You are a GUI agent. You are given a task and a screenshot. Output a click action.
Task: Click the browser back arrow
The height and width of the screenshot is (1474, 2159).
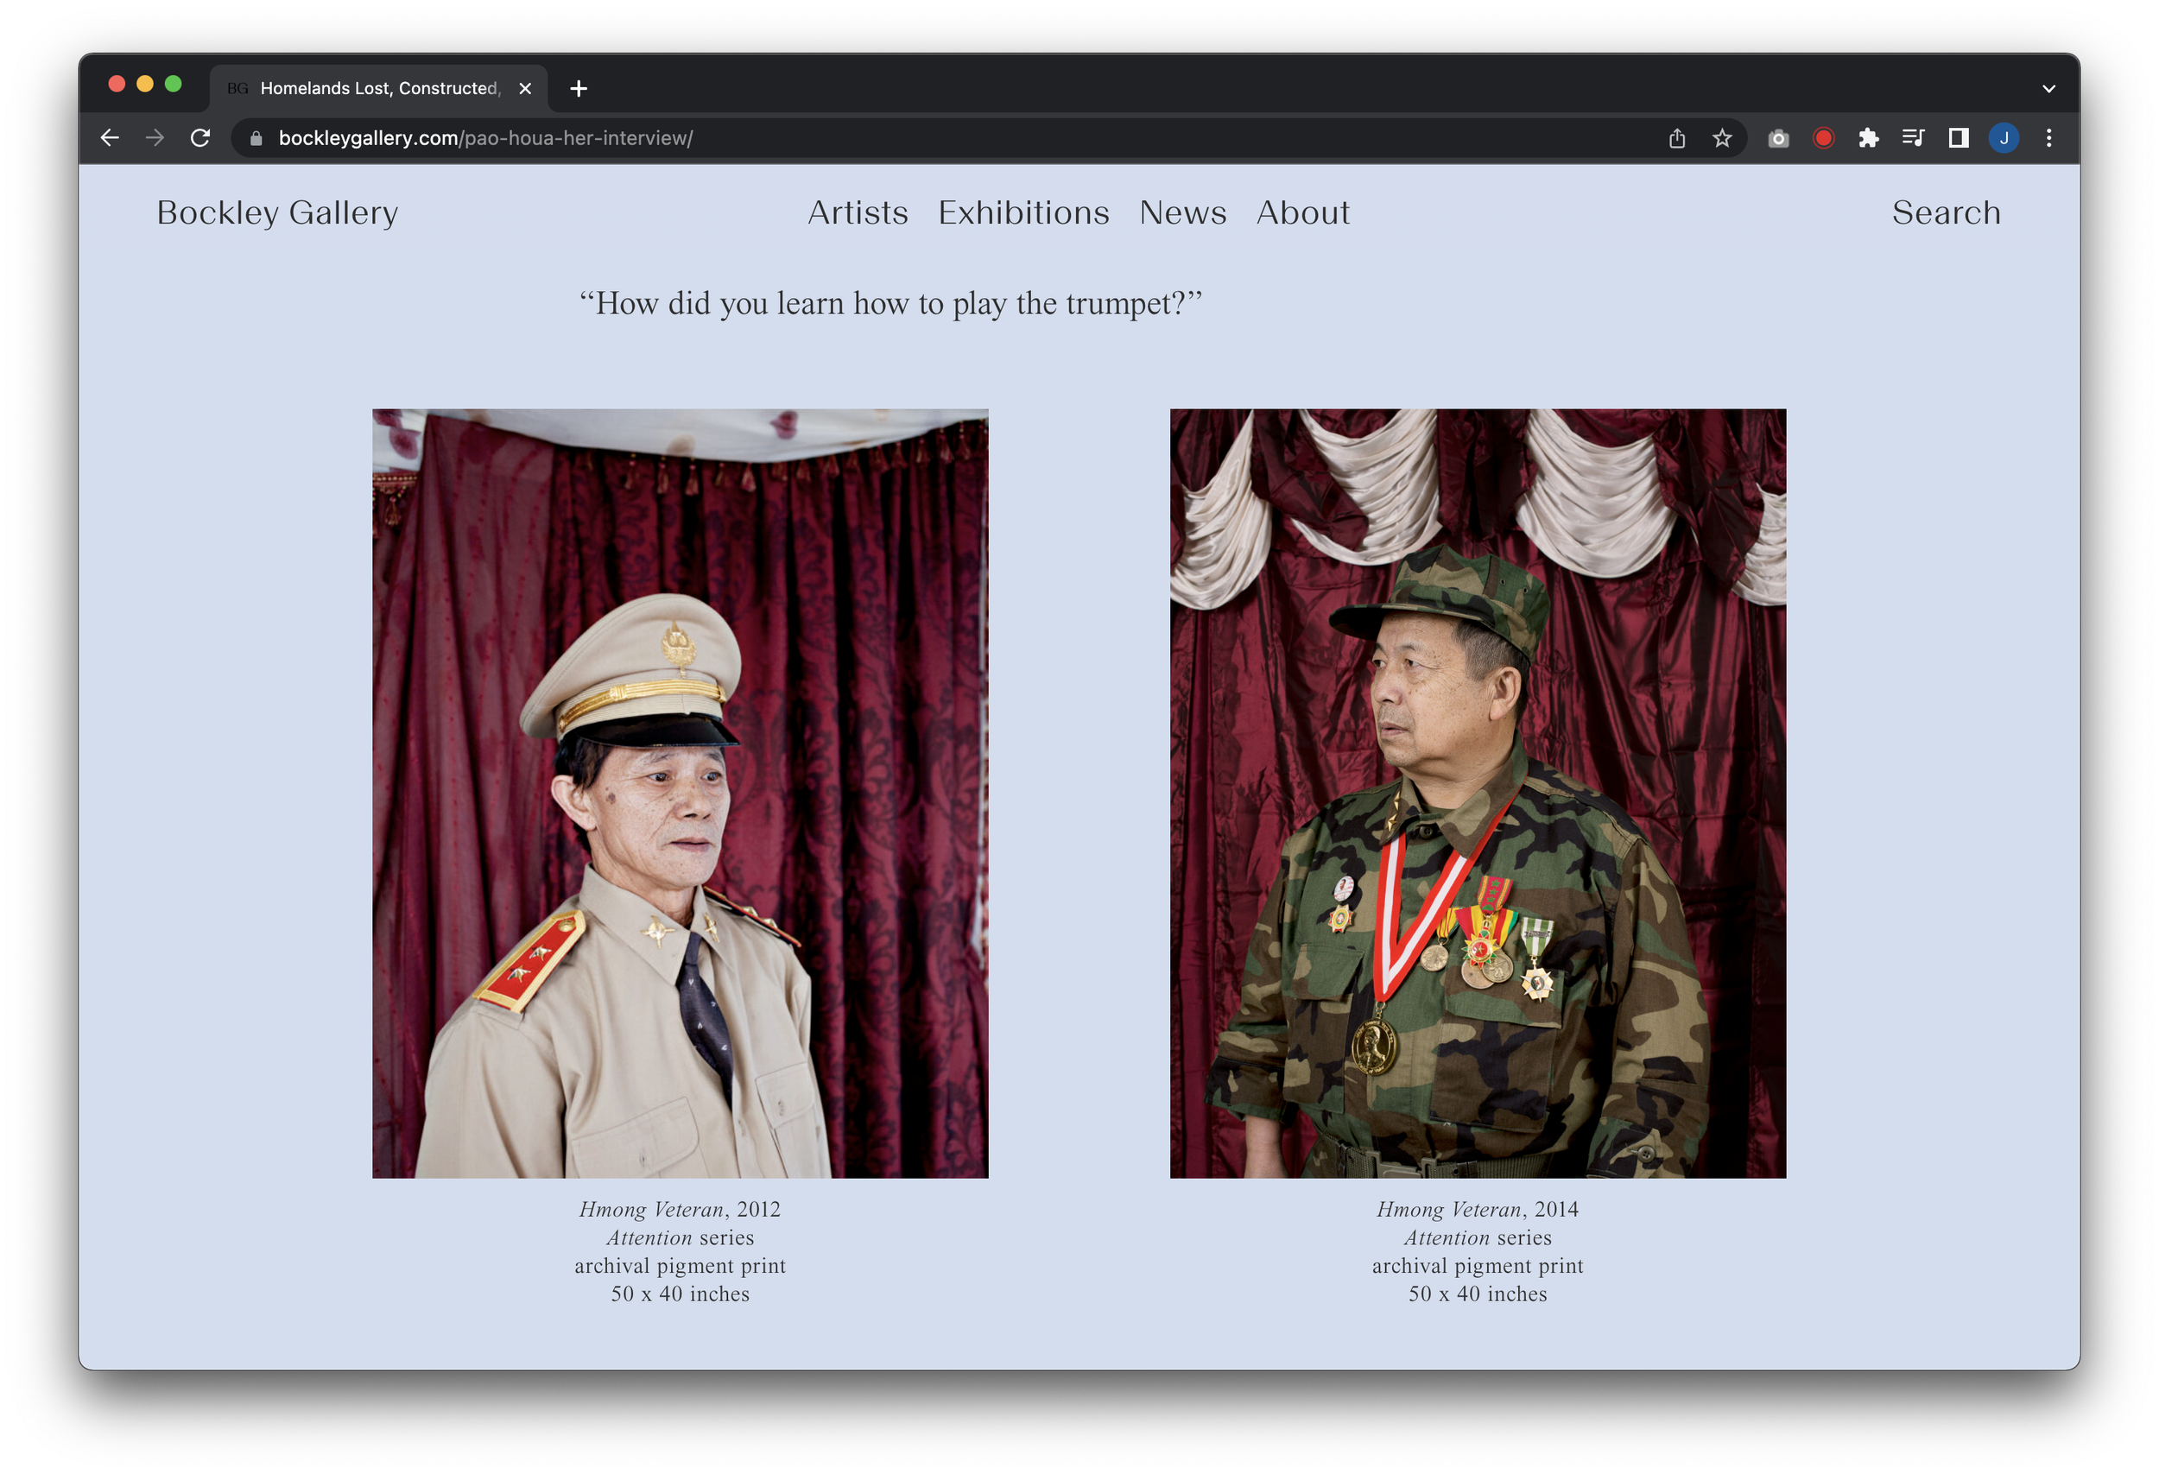(110, 138)
